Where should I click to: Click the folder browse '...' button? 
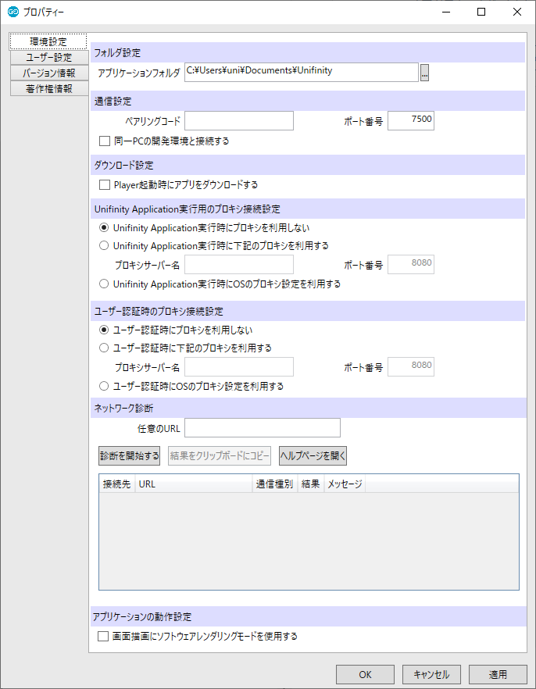coord(424,73)
